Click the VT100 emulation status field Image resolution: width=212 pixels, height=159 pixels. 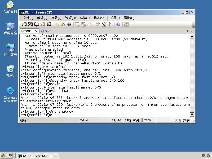coord(149,120)
